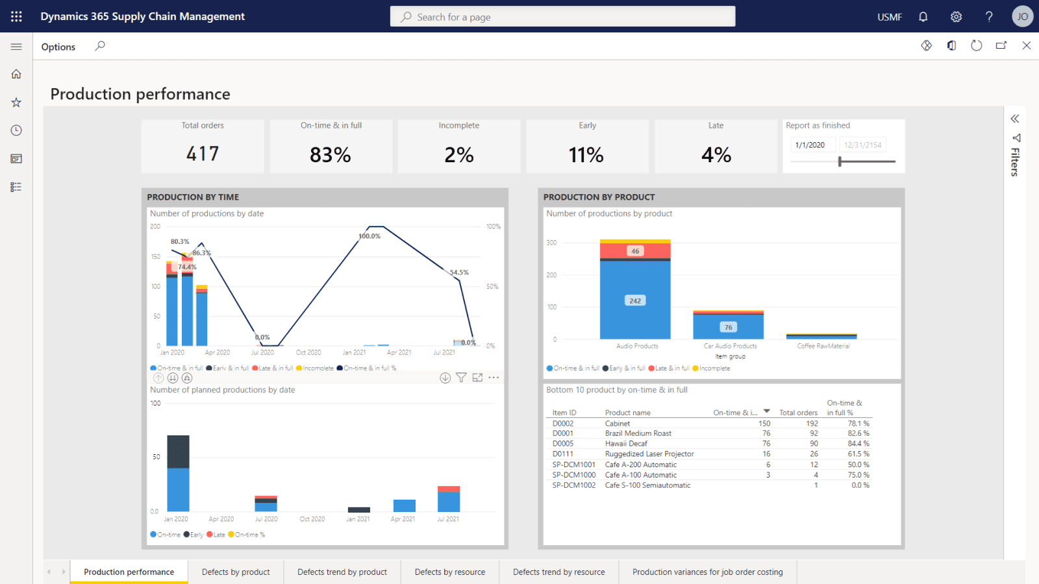Open the notifications bell

coord(923,16)
